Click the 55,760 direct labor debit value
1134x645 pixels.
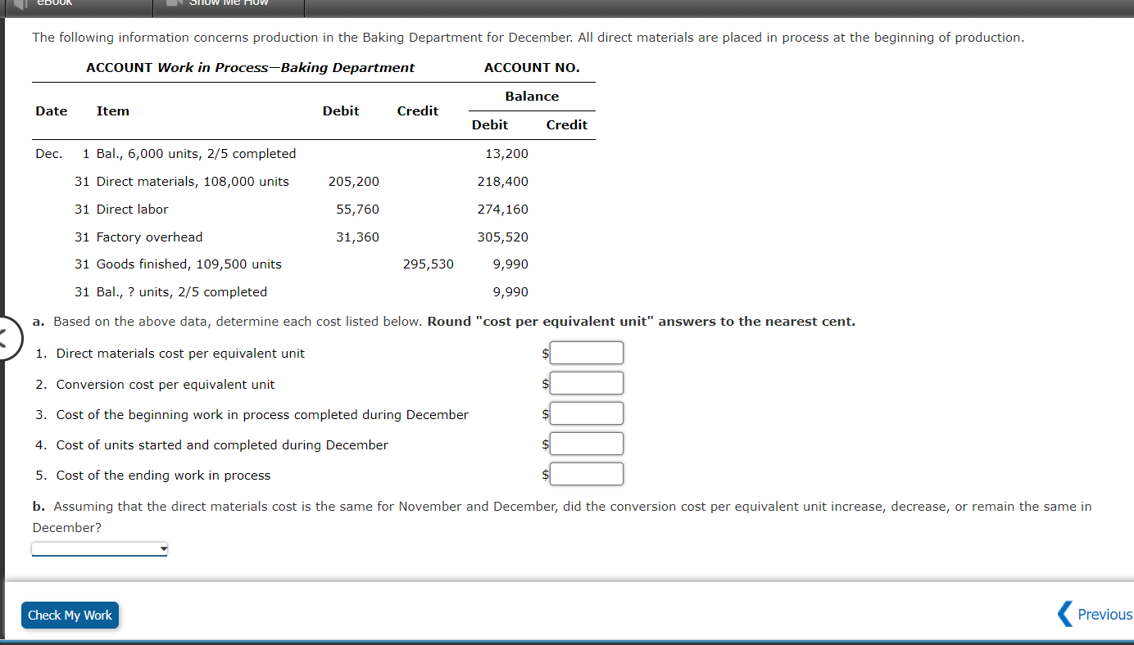pyautogui.click(x=357, y=210)
